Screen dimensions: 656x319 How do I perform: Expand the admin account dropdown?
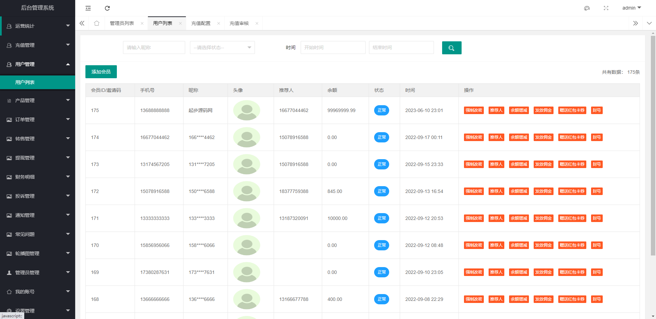(631, 8)
